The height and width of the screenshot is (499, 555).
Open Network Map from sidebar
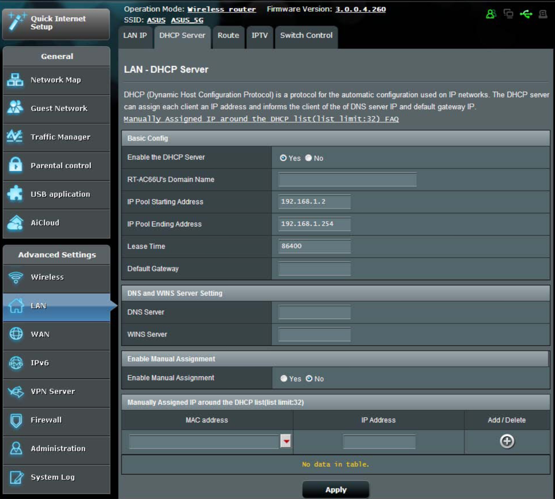coord(56,80)
